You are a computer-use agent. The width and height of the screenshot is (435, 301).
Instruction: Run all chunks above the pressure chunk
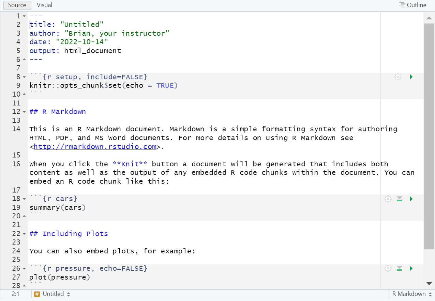tap(399, 268)
